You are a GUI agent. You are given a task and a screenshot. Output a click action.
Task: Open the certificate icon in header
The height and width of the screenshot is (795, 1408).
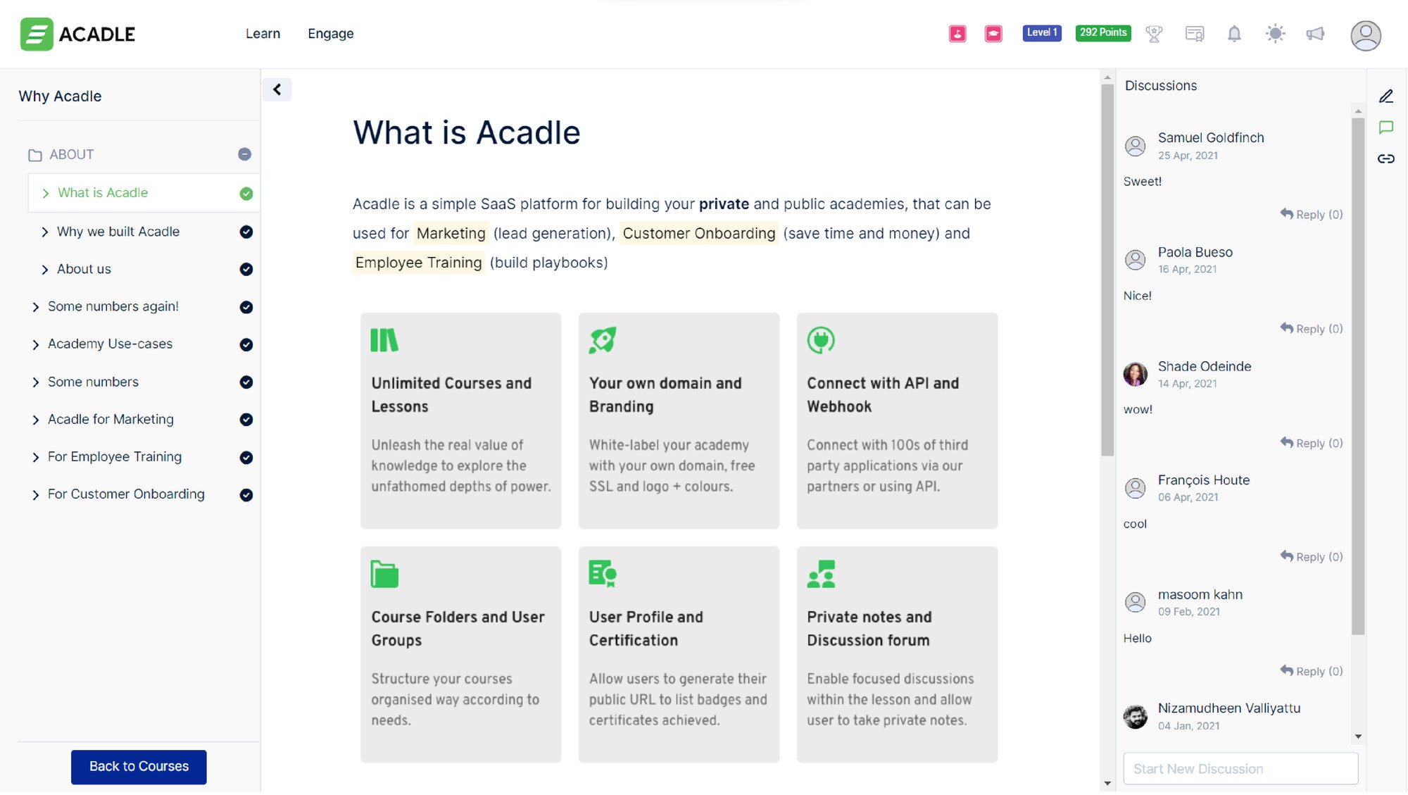click(x=1195, y=34)
